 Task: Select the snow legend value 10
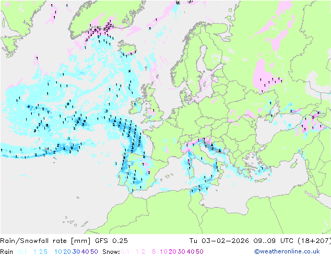click(163, 252)
